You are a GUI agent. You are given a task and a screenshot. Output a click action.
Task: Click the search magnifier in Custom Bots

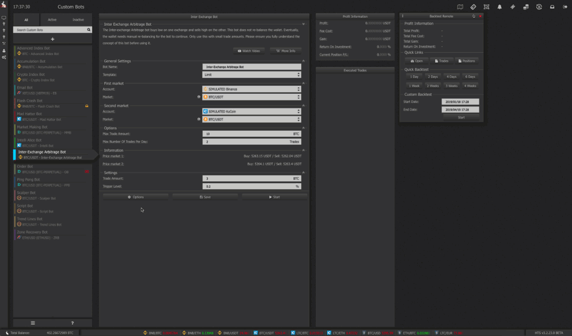point(89,30)
